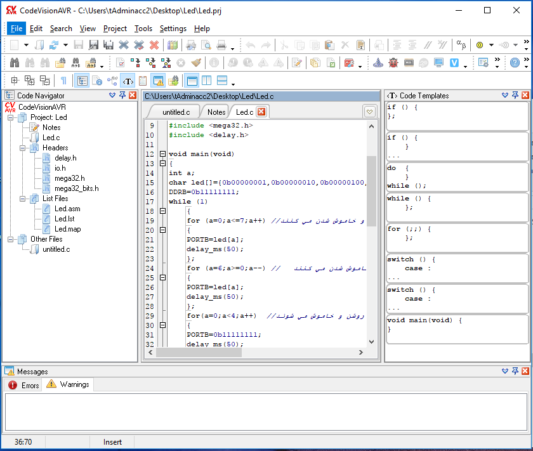Click the Clean up broom icon
Screen dimensions: 533x451
(196, 63)
